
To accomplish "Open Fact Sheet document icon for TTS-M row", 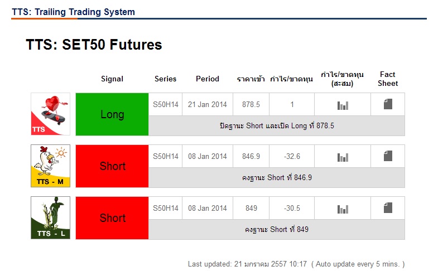I will [388, 156].
